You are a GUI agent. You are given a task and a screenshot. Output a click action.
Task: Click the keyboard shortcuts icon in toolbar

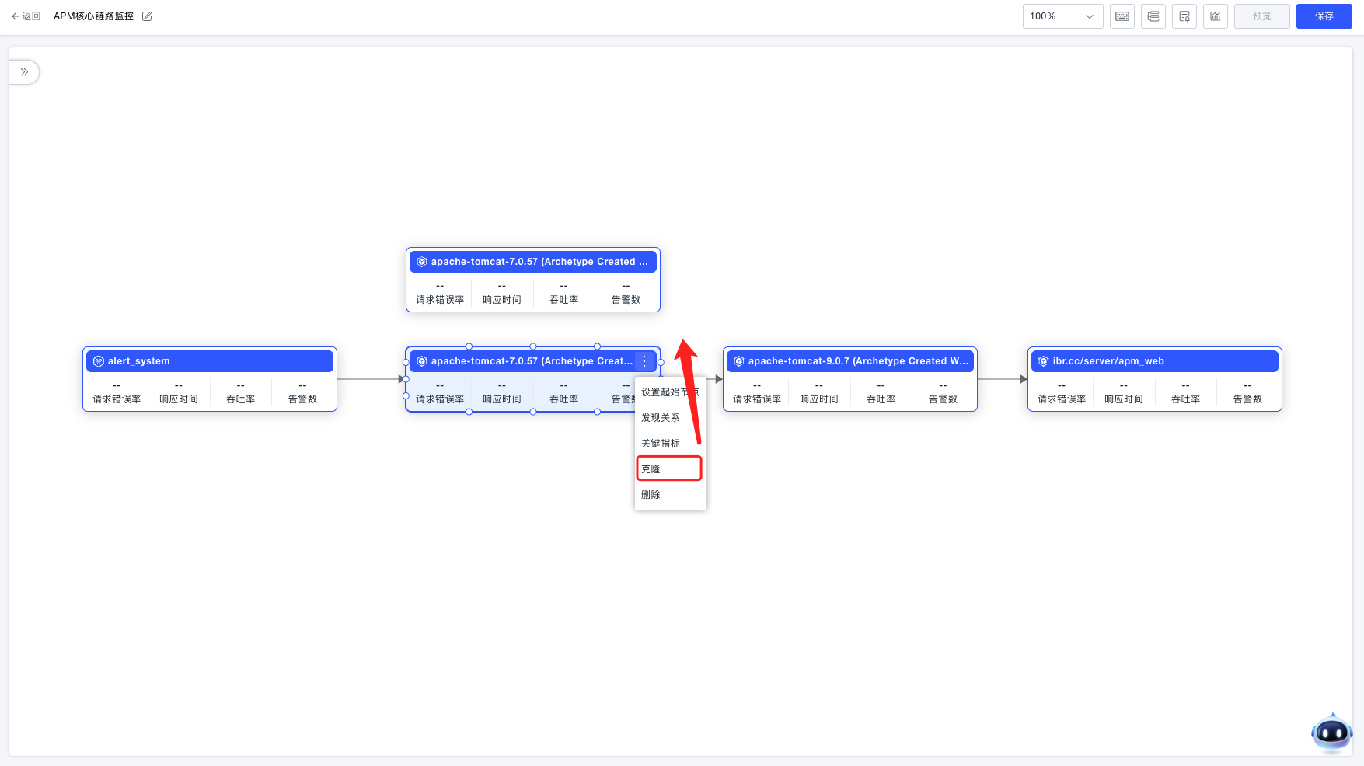click(x=1122, y=16)
